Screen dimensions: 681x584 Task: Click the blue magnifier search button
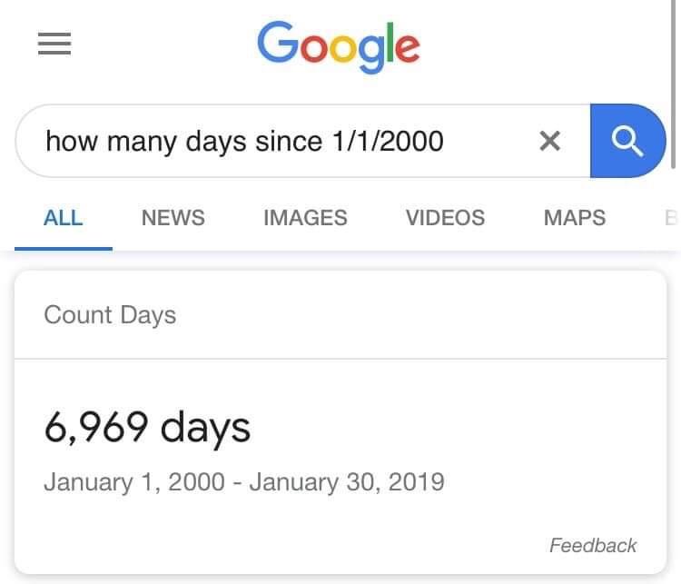627,141
